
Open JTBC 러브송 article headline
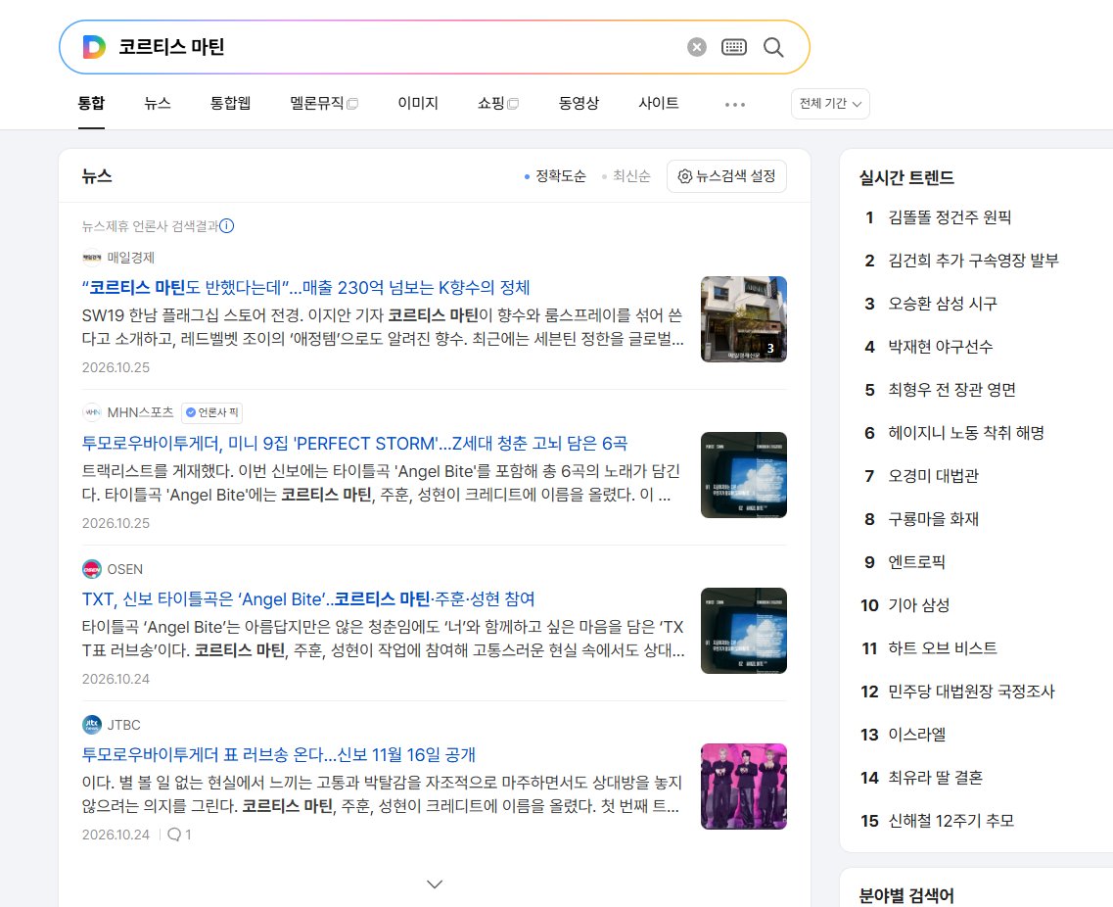(x=279, y=754)
